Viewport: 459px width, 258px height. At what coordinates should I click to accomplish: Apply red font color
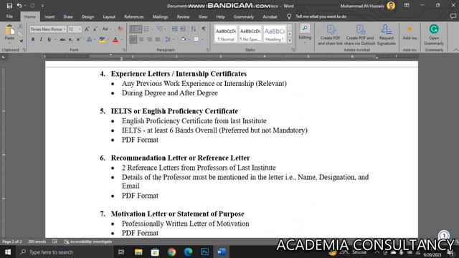pos(115,39)
